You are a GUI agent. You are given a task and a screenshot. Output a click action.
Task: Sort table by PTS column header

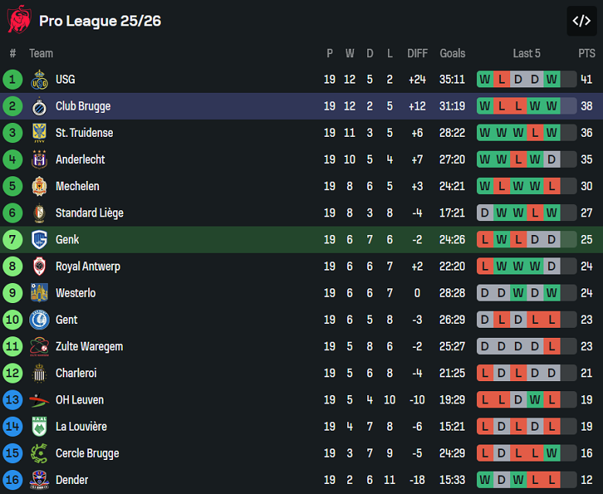point(587,53)
